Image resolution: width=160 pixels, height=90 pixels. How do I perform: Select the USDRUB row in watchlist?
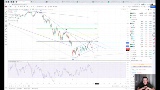tap(141, 15)
